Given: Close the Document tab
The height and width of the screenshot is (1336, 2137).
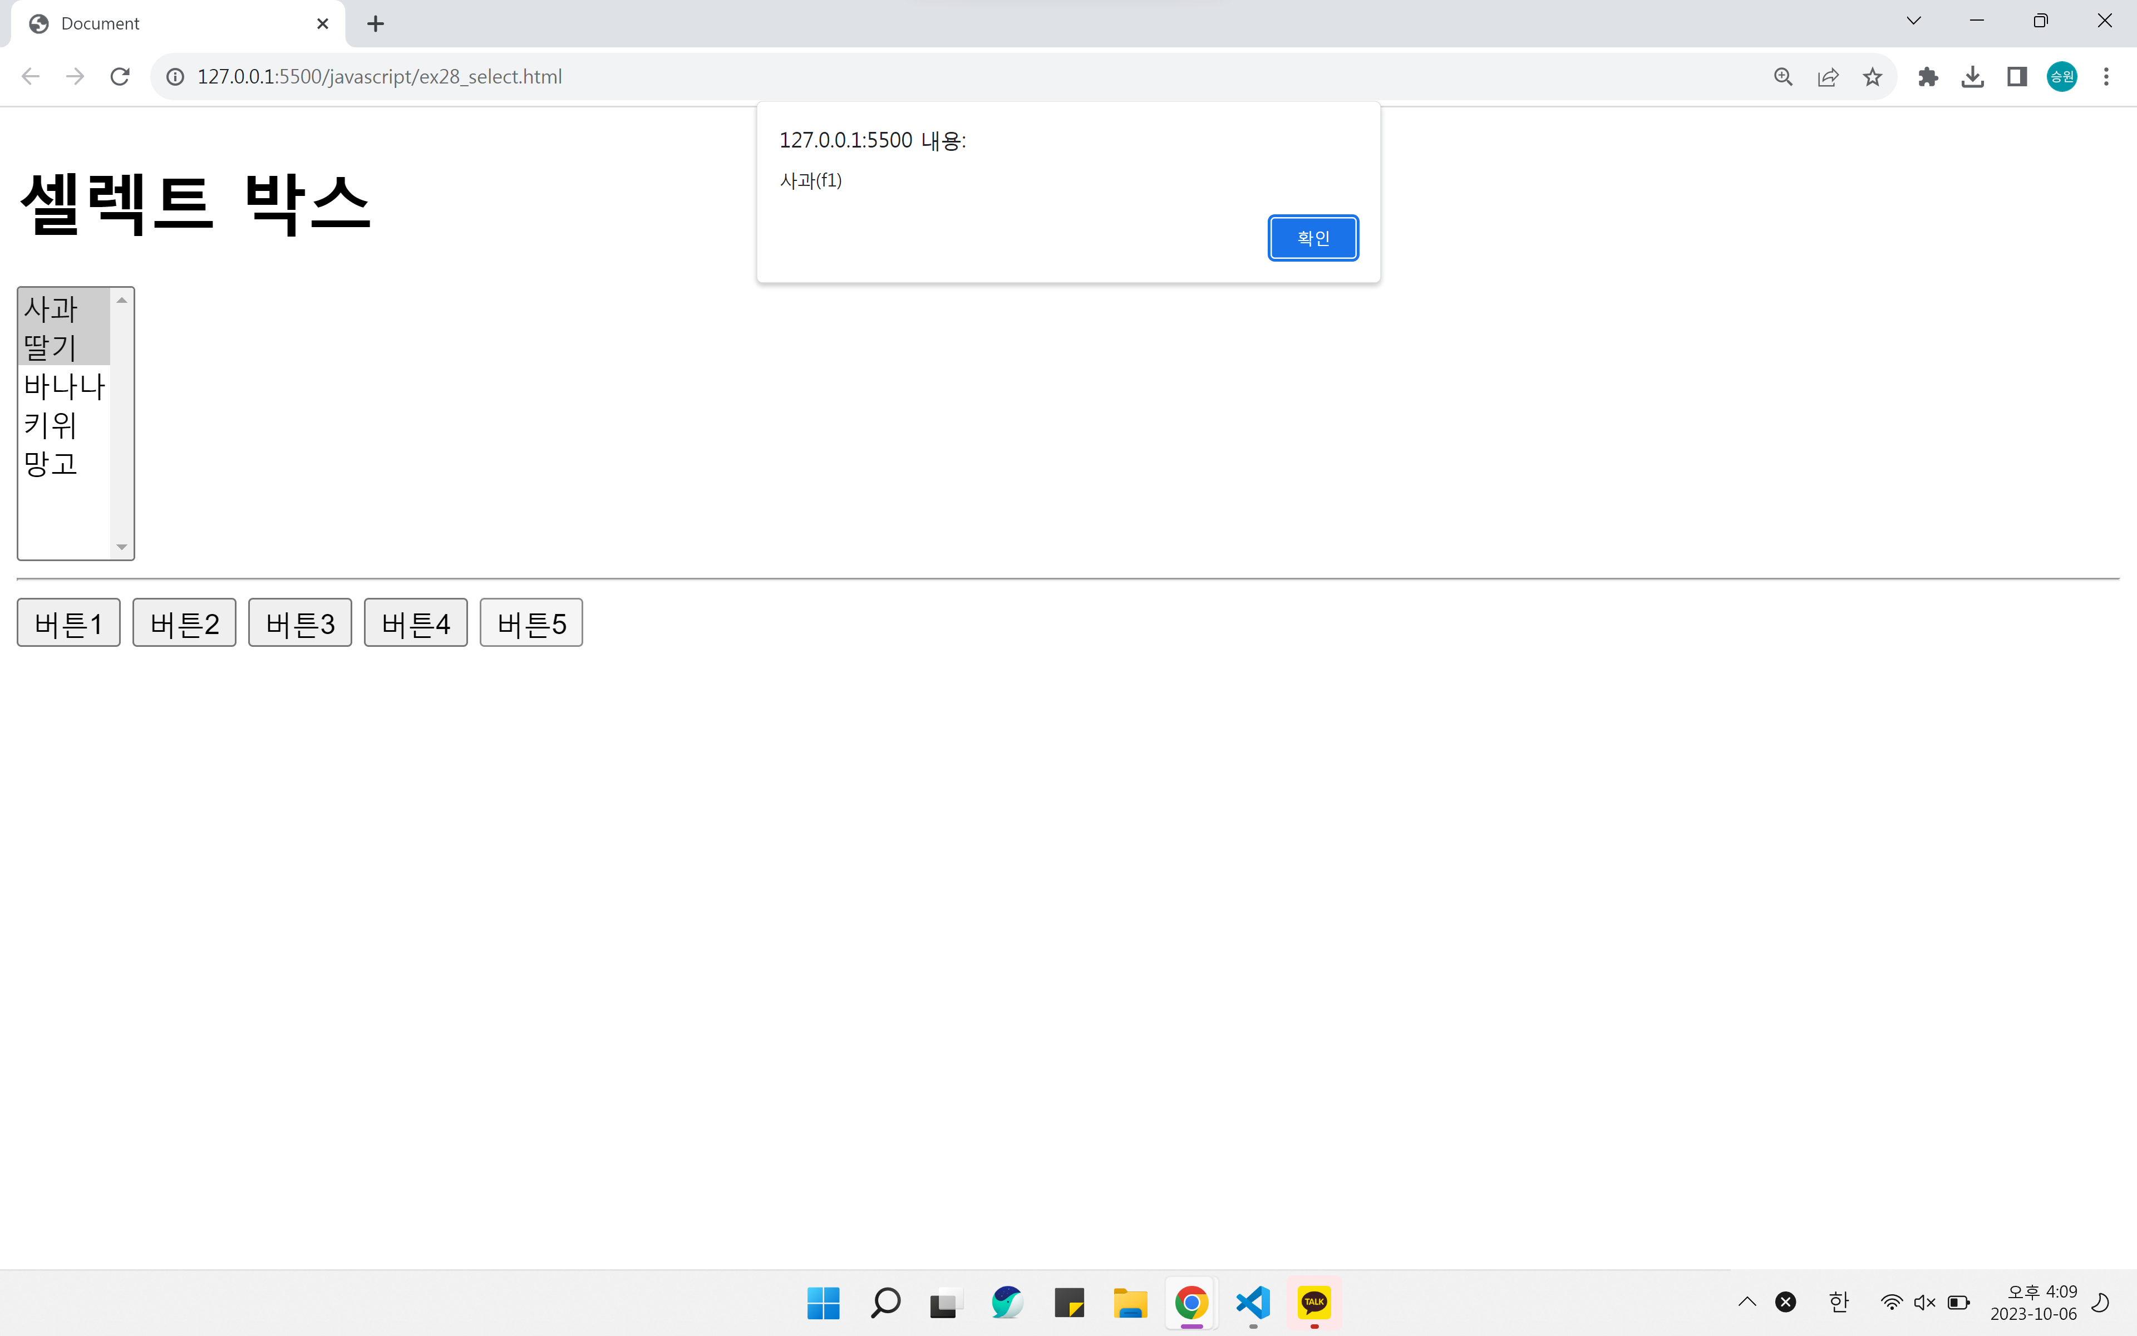Looking at the screenshot, I should pyautogui.click(x=322, y=24).
